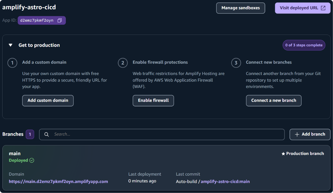Click the 0 of 3 steps complete badge
Image resolution: width=333 pixels, height=193 pixels.
304,45
